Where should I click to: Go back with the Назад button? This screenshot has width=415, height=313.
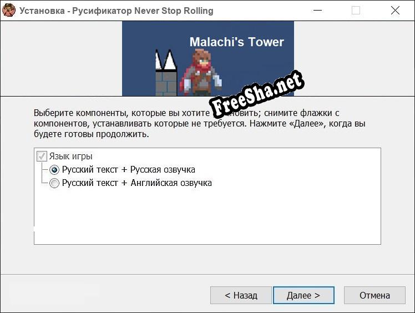tap(241, 295)
